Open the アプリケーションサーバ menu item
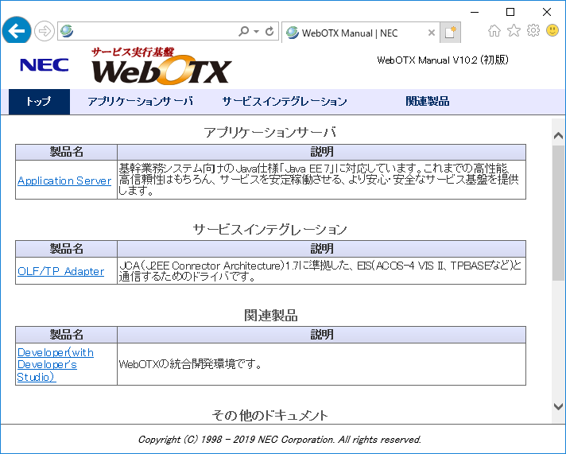This screenshot has height=454, width=566. pyautogui.click(x=140, y=102)
